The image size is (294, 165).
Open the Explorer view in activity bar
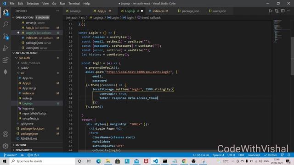(6, 12)
